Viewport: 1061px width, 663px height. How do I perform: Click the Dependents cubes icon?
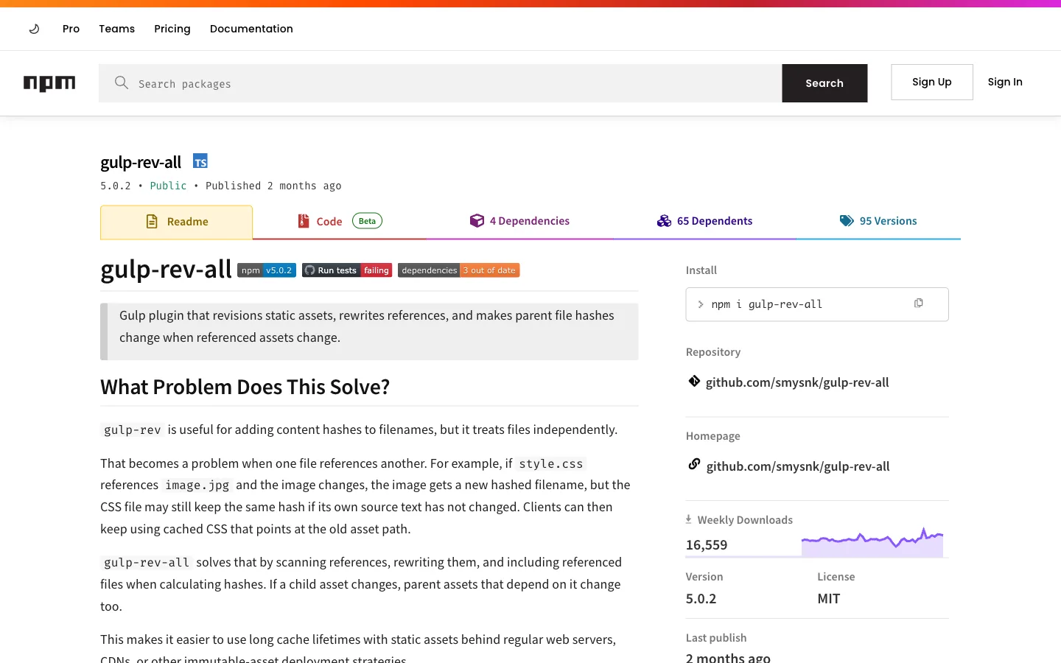(664, 221)
